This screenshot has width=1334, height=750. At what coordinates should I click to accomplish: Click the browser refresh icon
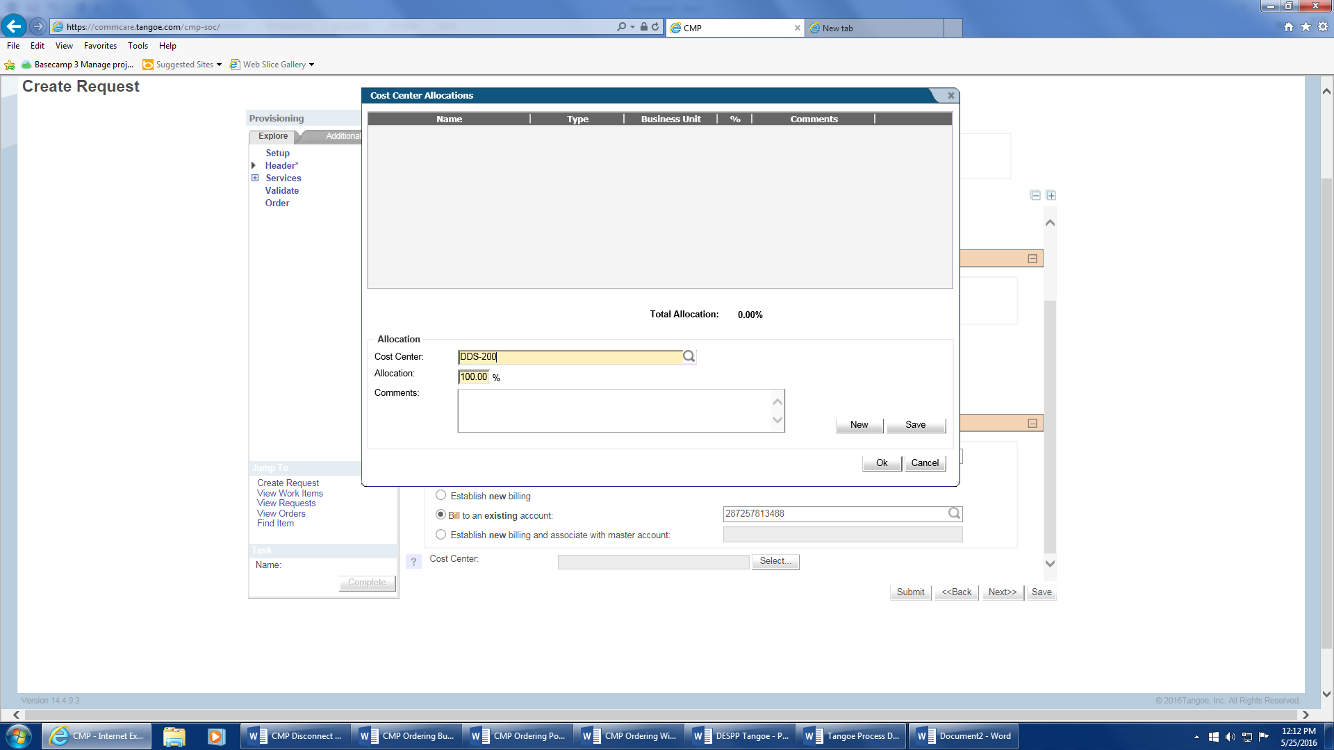[x=655, y=27]
